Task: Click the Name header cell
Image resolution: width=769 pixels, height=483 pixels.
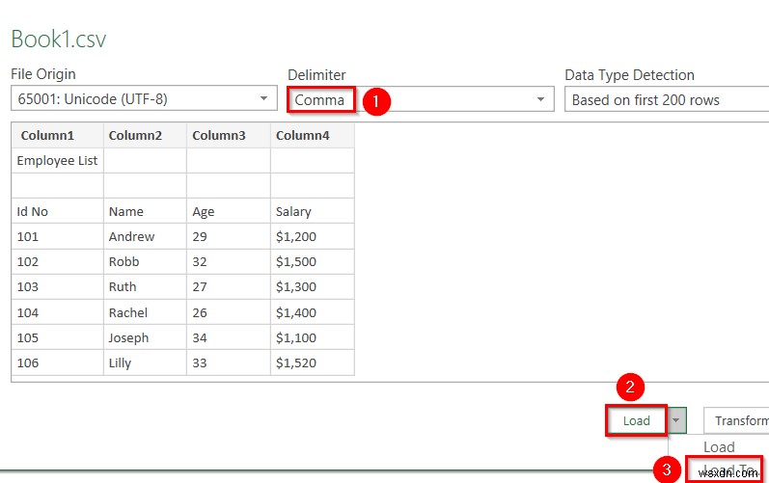Action: click(x=145, y=211)
